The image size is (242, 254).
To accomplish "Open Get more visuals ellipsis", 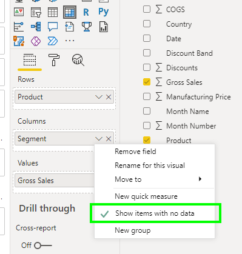I will 70,41.
